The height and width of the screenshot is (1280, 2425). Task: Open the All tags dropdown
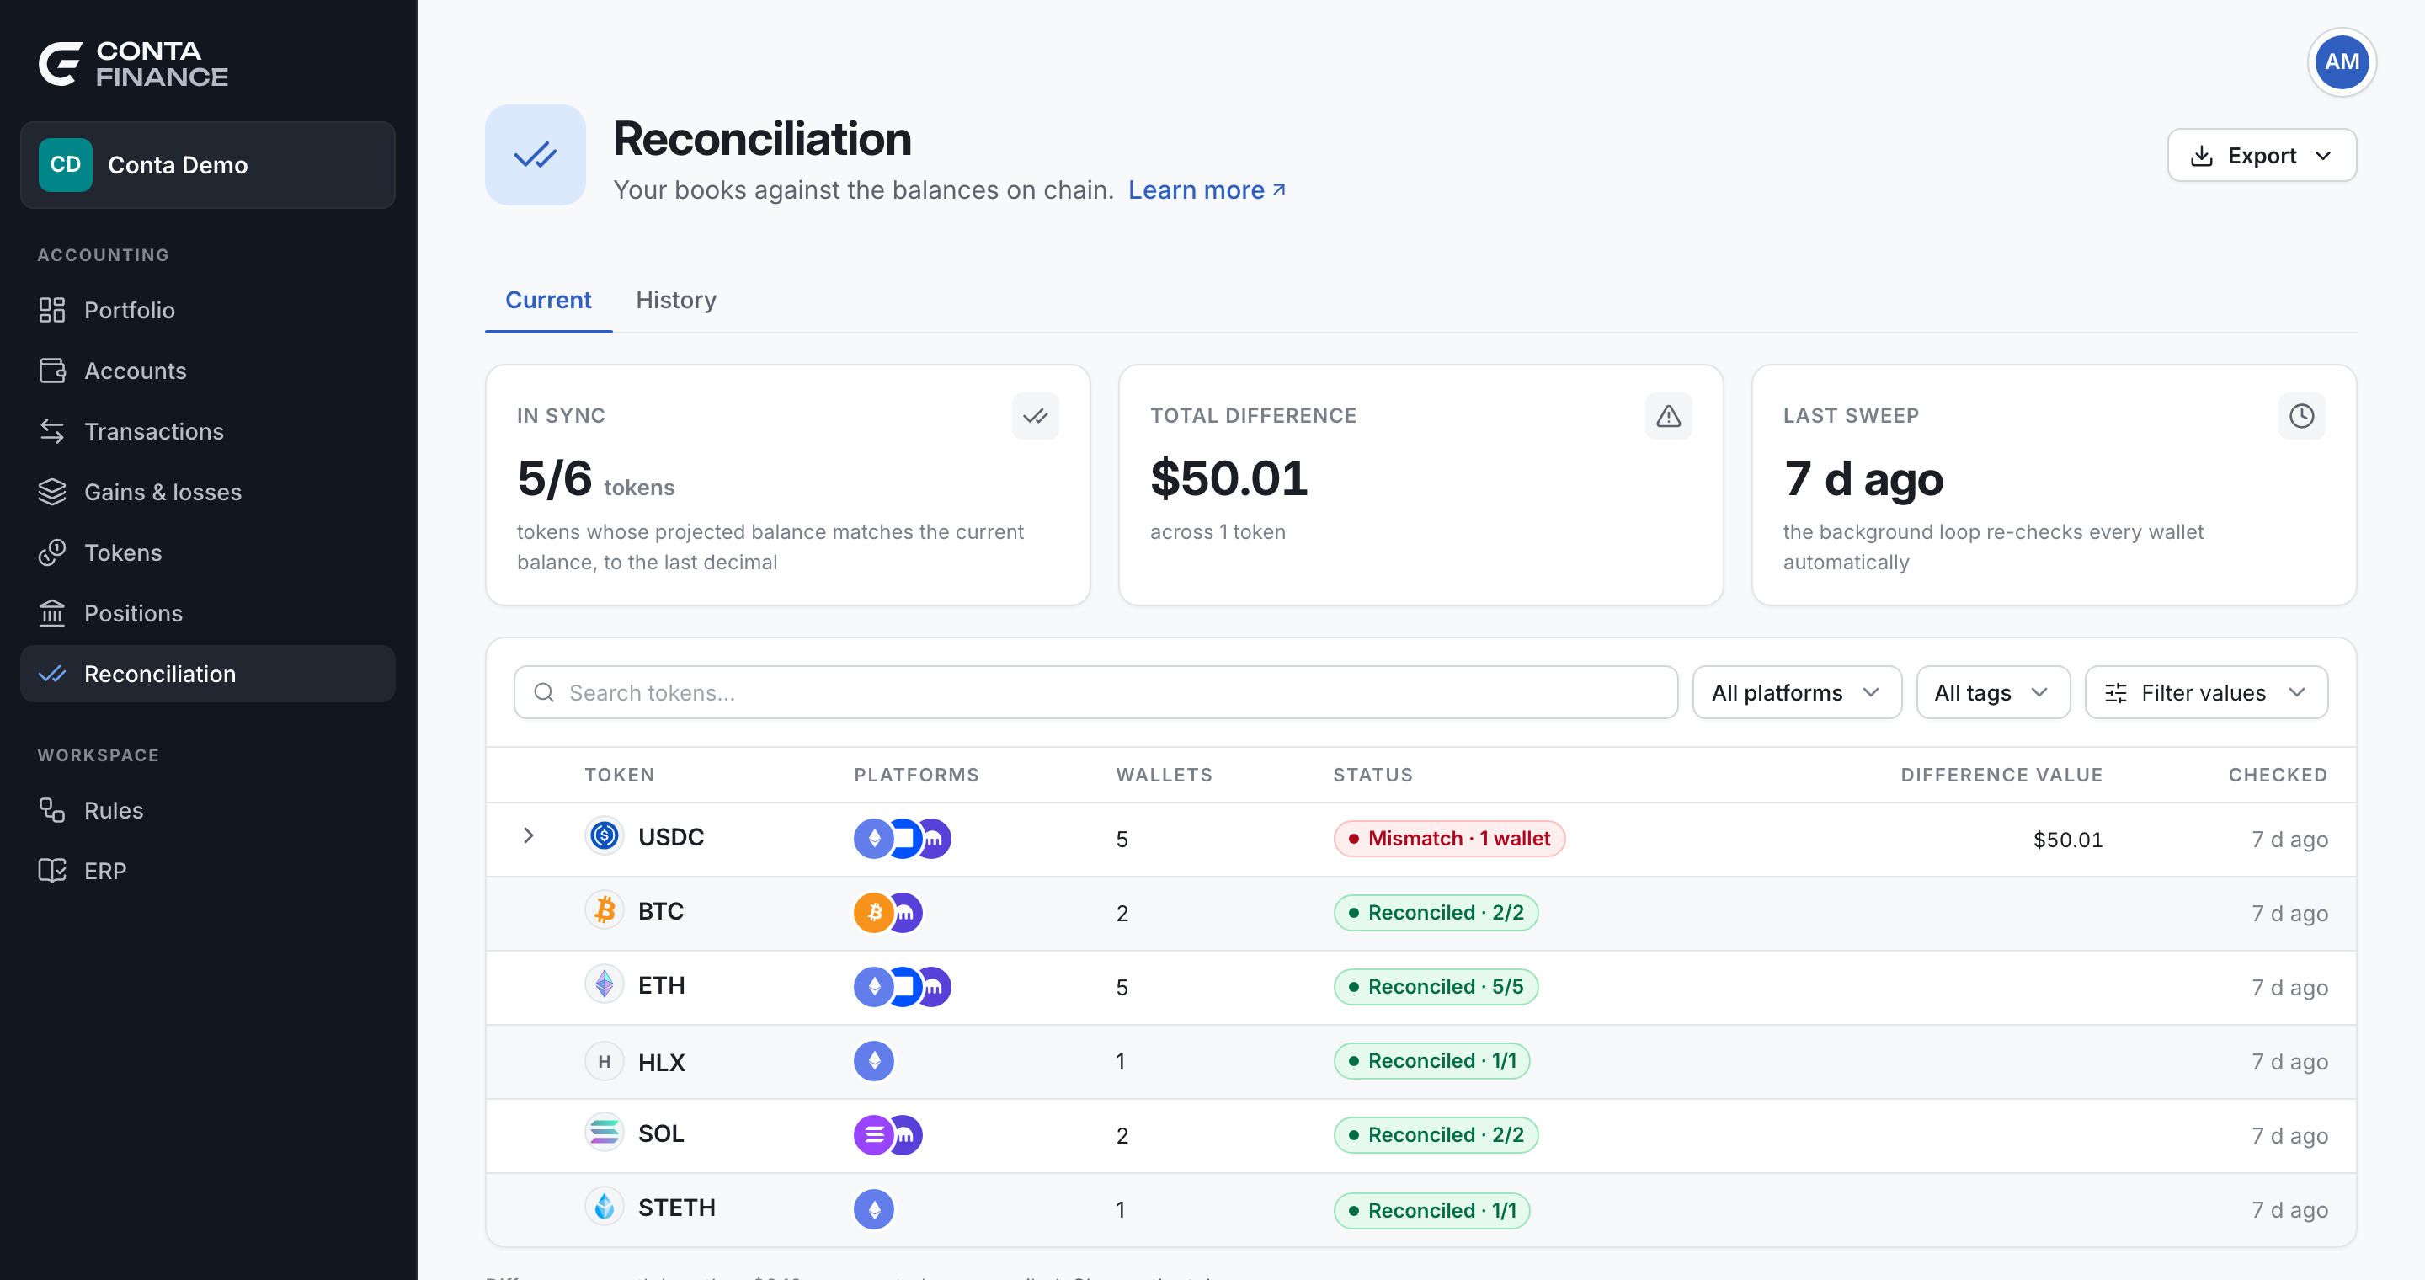(1992, 693)
